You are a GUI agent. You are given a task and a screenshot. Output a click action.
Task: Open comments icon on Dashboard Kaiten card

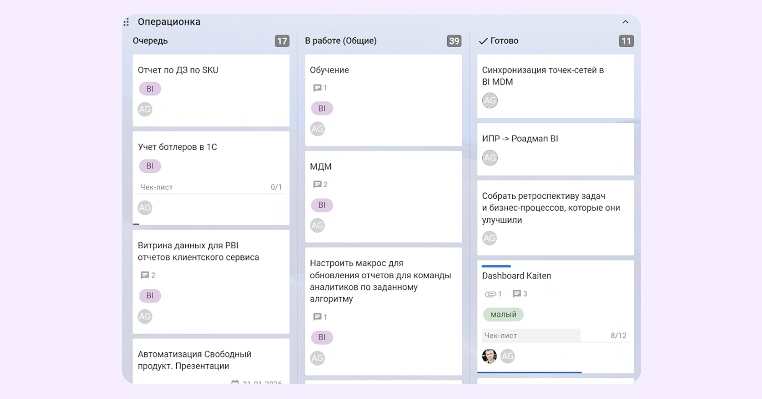[517, 294]
